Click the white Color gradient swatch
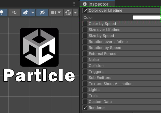 coord(146,17)
